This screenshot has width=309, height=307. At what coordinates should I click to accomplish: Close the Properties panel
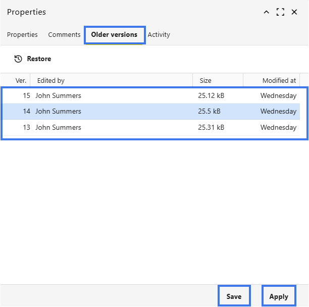[294, 12]
